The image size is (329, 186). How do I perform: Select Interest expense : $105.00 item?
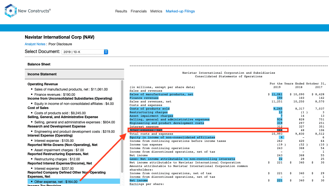click(54, 141)
